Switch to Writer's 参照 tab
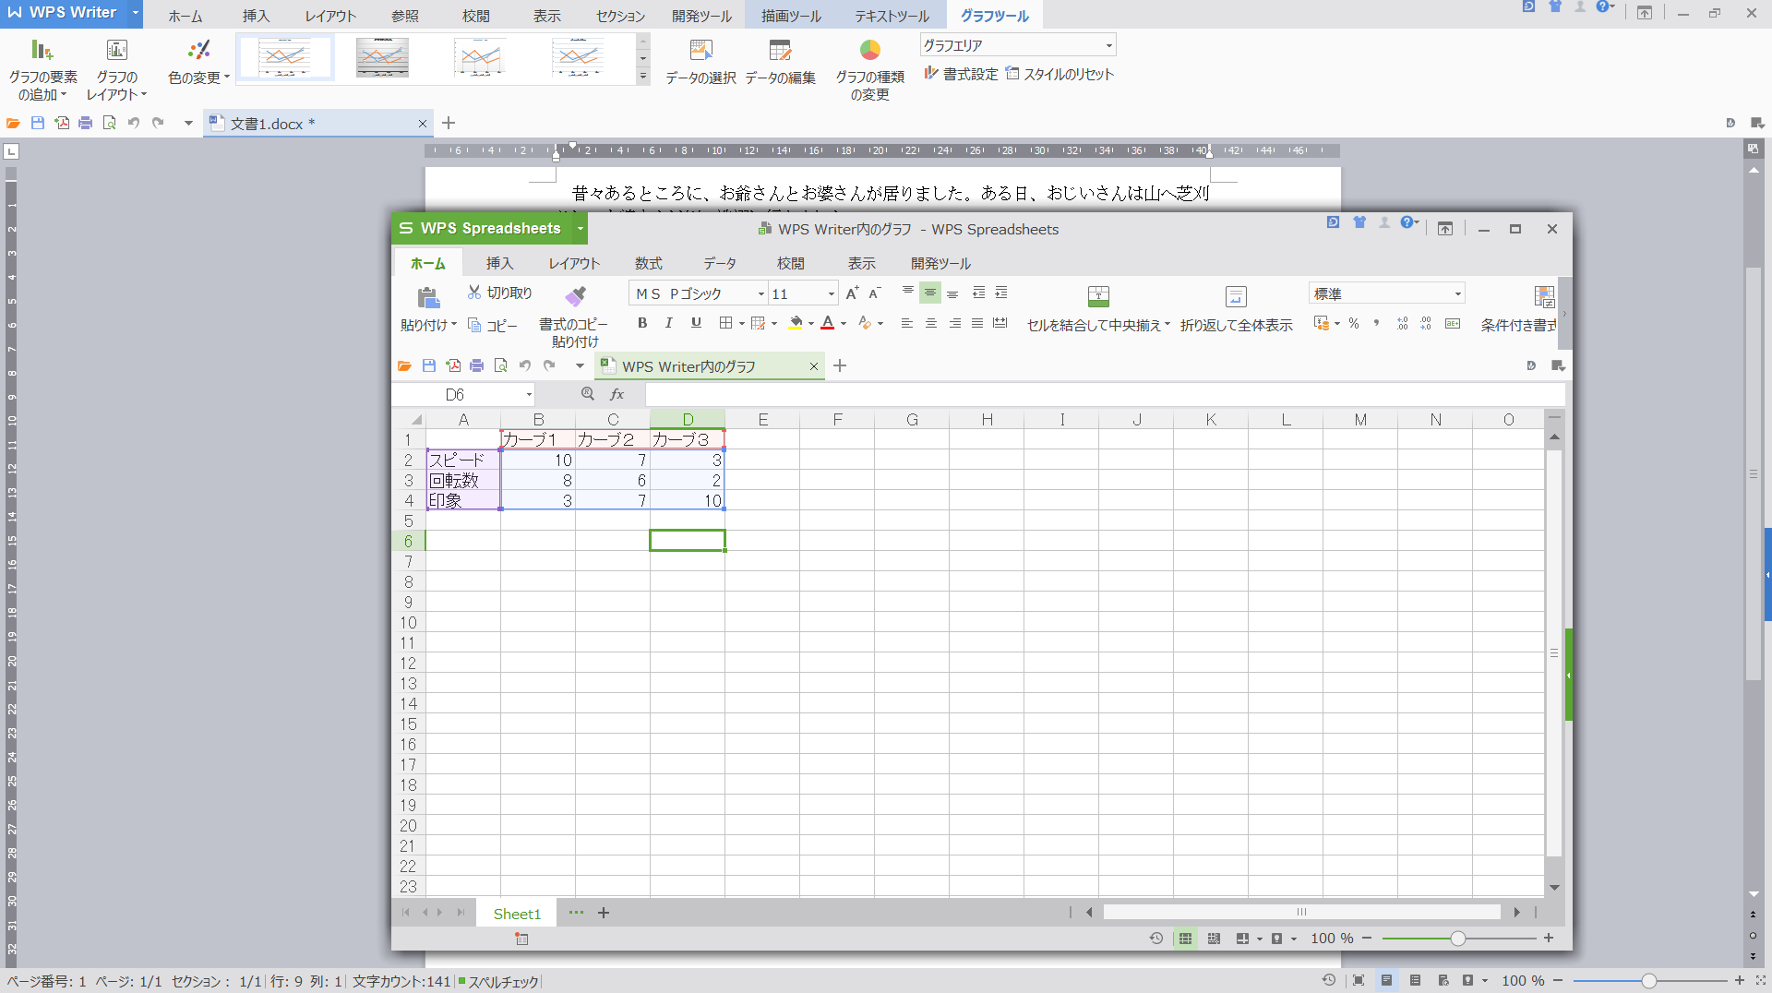Image resolution: width=1772 pixels, height=993 pixels. pyautogui.click(x=405, y=16)
